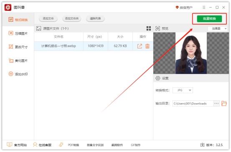The width and height of the screenshot is (231, 152).
Task: Open the 转换格式 JPG dropdown
Action: click(183, 90)
